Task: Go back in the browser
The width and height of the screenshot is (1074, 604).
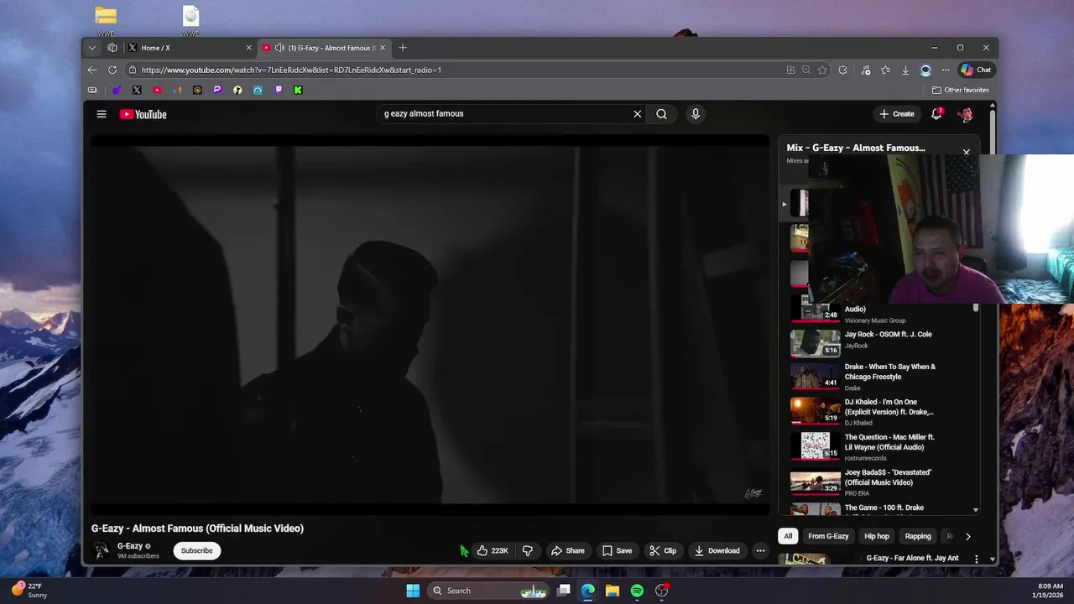Action: [92, 70]
